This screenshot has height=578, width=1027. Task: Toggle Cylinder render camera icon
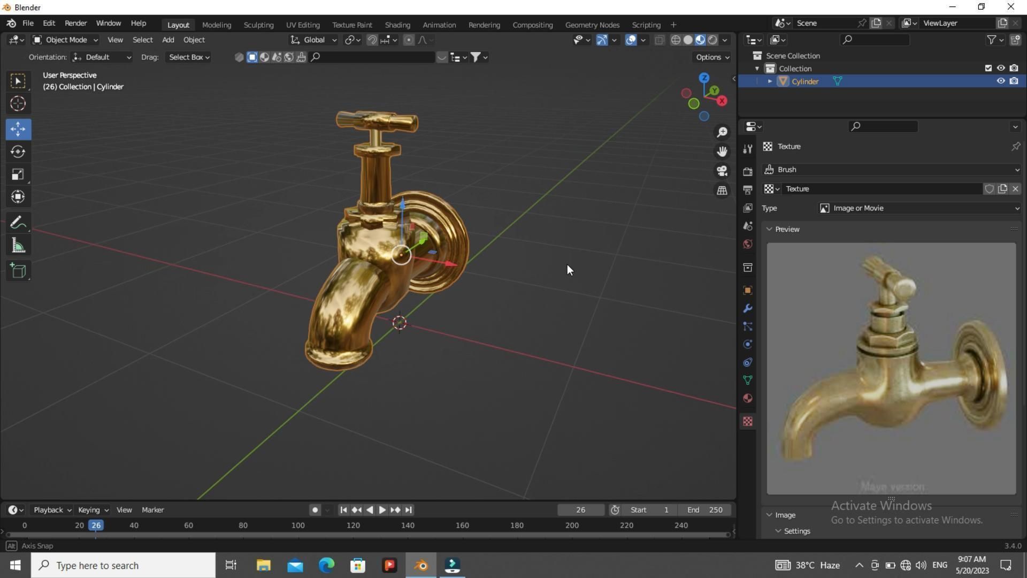[x=1014, y=81]
